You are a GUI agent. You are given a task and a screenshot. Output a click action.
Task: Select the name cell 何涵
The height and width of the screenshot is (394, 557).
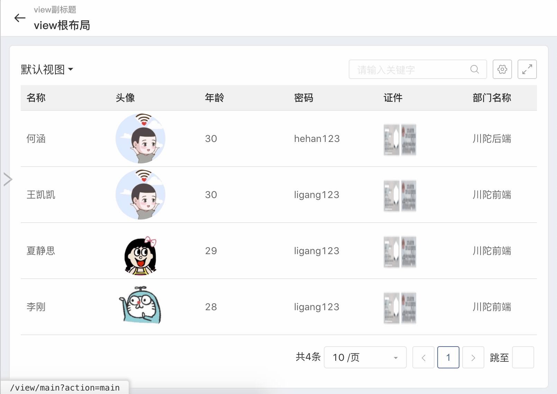pyautogui.click(x=36, y=138)
